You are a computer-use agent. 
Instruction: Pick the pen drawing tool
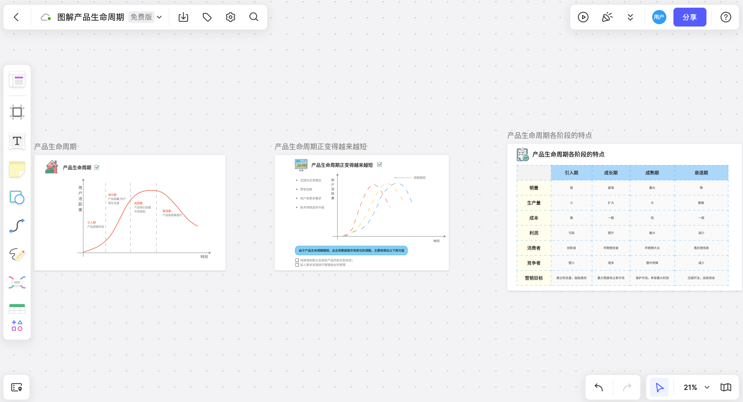pos(17,254)
